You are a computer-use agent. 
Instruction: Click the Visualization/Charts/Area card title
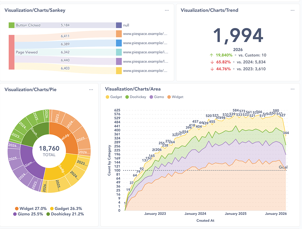133,89
